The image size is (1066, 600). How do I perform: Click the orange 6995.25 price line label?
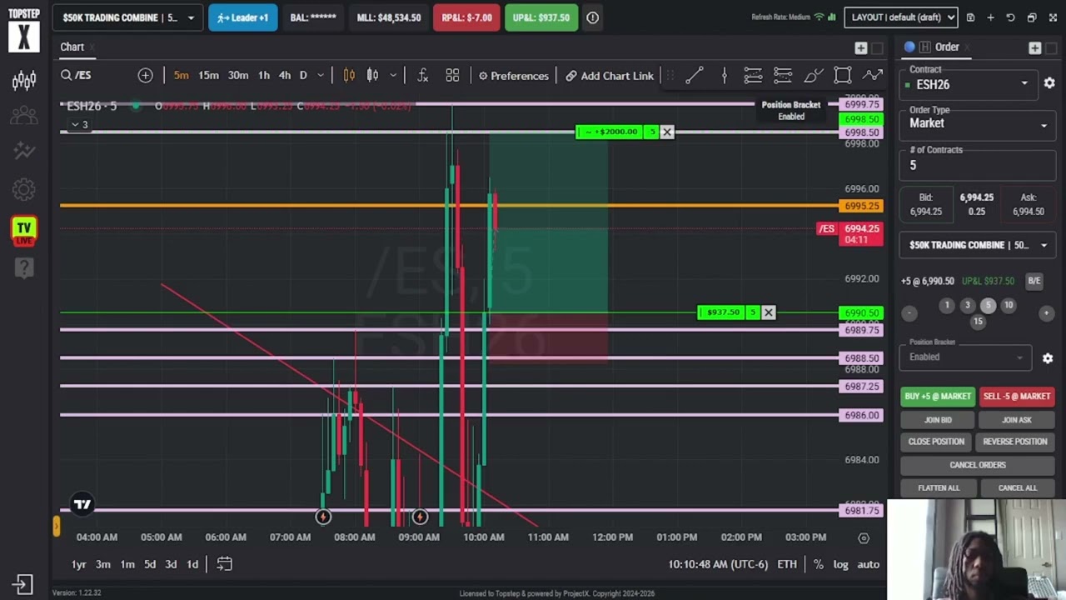click(861, 206)
